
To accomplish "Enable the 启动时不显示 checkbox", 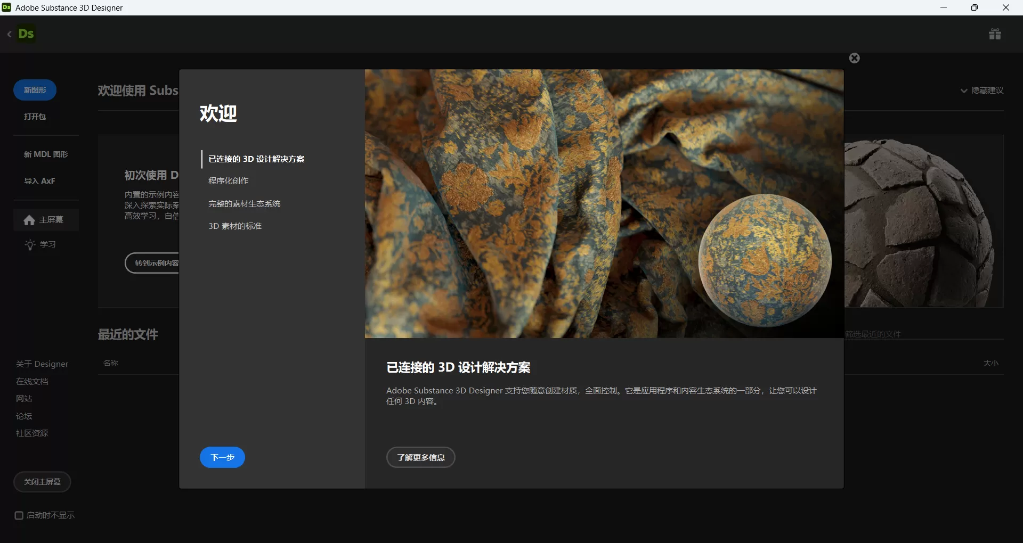I will point(19,515).
